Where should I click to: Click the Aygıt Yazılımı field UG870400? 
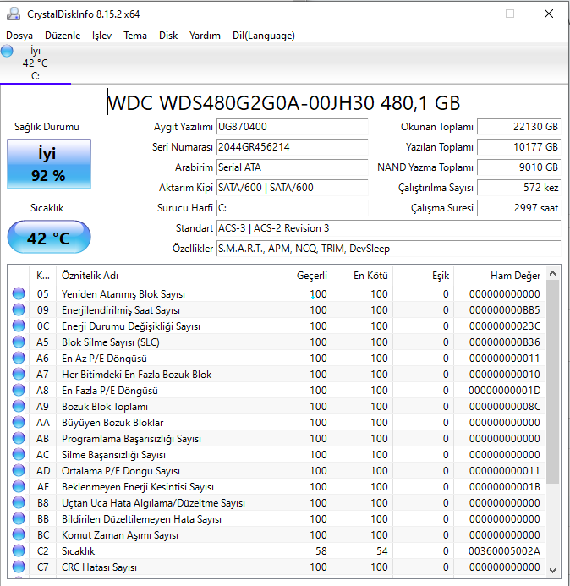coord(293,127)
